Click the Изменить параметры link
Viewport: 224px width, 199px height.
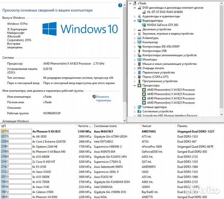click(104, 98)
